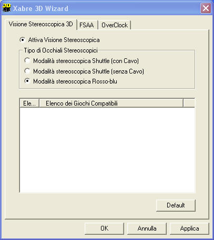
Task: Close the Xabre 3D Wizard window
Action: tap(206, 8)
